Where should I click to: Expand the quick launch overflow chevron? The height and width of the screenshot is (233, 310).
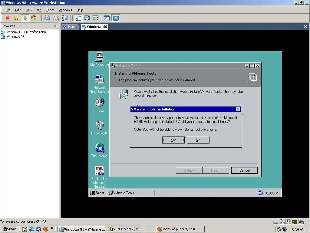[52, 228]
